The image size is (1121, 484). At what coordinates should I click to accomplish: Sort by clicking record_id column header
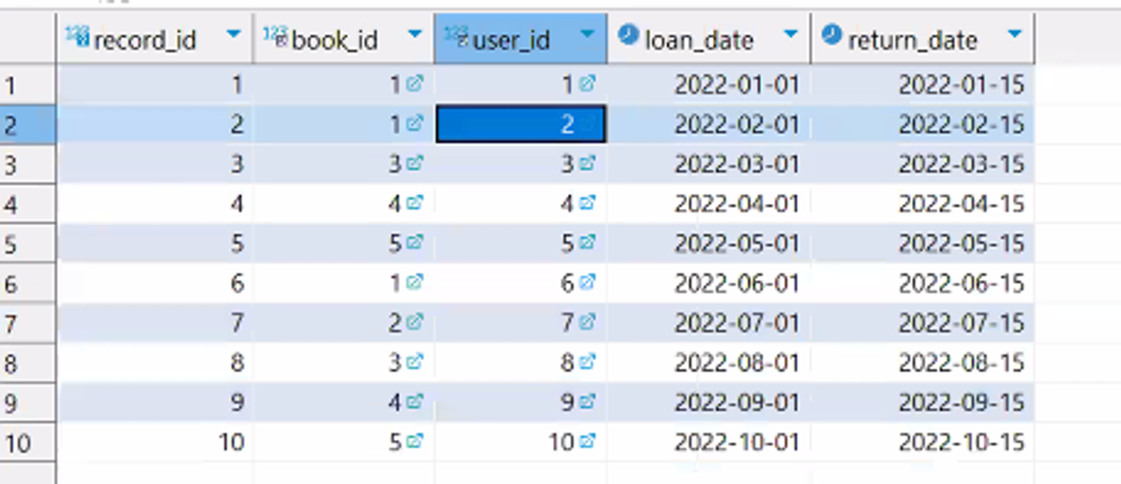tap(145, 40)
